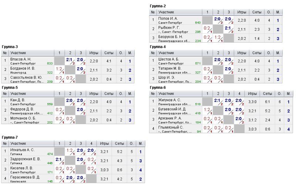Click Герасимова В. Д. player name

25,177
